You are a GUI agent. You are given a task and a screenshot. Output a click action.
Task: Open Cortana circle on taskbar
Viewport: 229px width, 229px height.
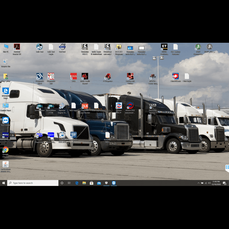(x=62, y=183)
